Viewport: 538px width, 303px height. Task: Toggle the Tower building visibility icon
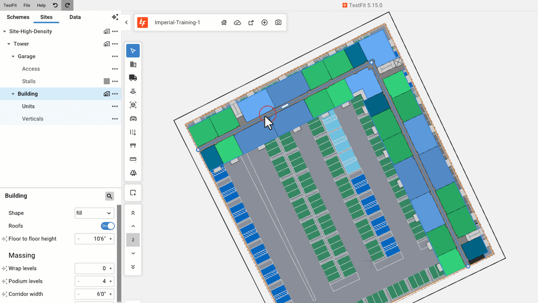(x=106, y=44)
